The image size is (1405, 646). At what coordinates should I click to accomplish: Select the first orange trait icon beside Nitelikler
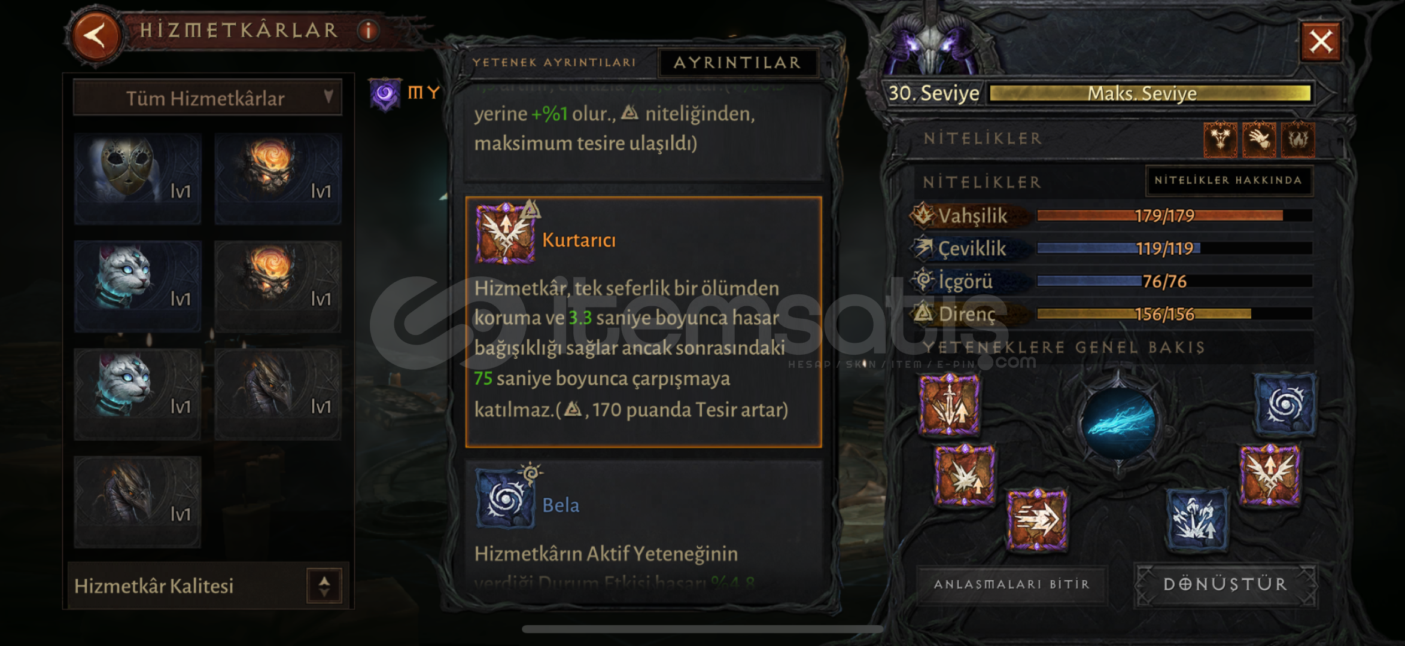click(x=1220, y=139)
